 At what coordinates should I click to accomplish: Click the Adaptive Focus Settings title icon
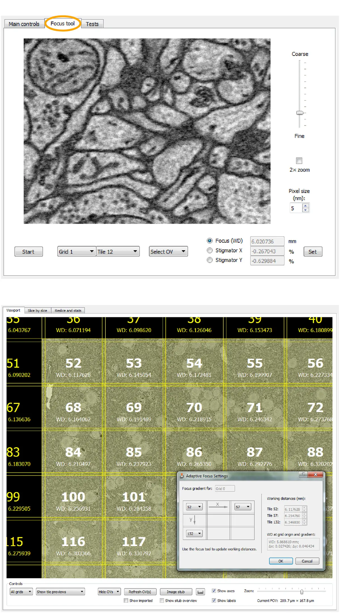click(x=182, y=476)
